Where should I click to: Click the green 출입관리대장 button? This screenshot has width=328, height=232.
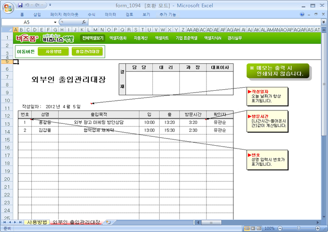[x=87, y=52]
